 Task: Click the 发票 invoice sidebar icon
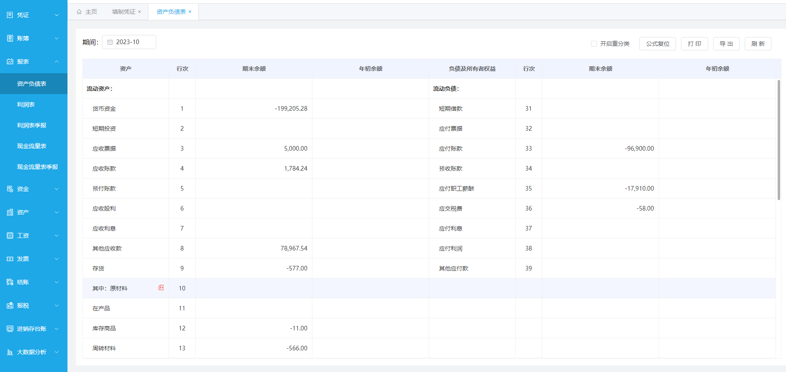click(x=10, y=259)
